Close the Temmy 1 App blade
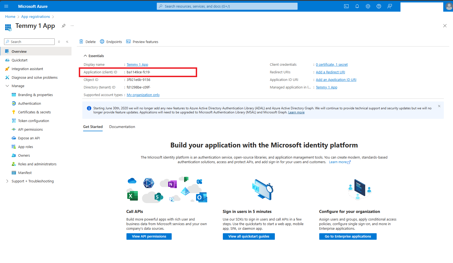 click(445, 26)
